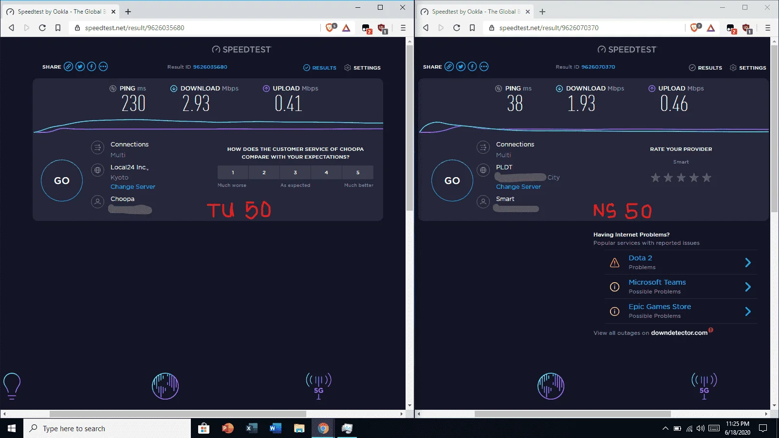The image size is (779, 438).
Task: Reload the right browser page
Action: coord(457,28)
